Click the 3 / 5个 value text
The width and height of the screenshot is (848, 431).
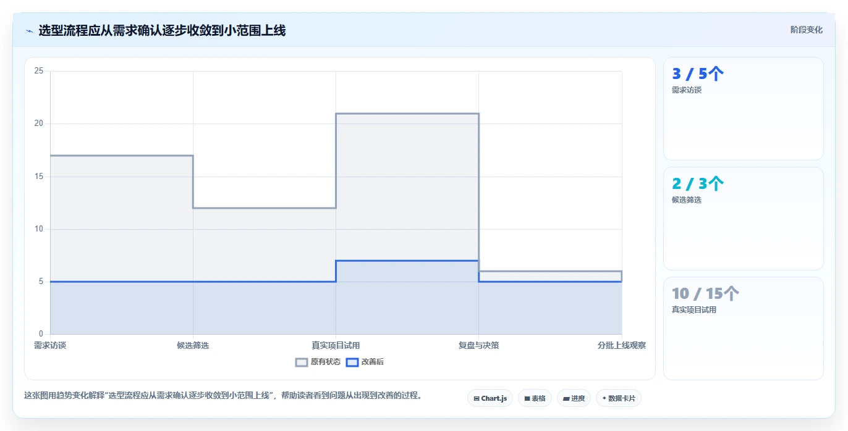(698, 74)
